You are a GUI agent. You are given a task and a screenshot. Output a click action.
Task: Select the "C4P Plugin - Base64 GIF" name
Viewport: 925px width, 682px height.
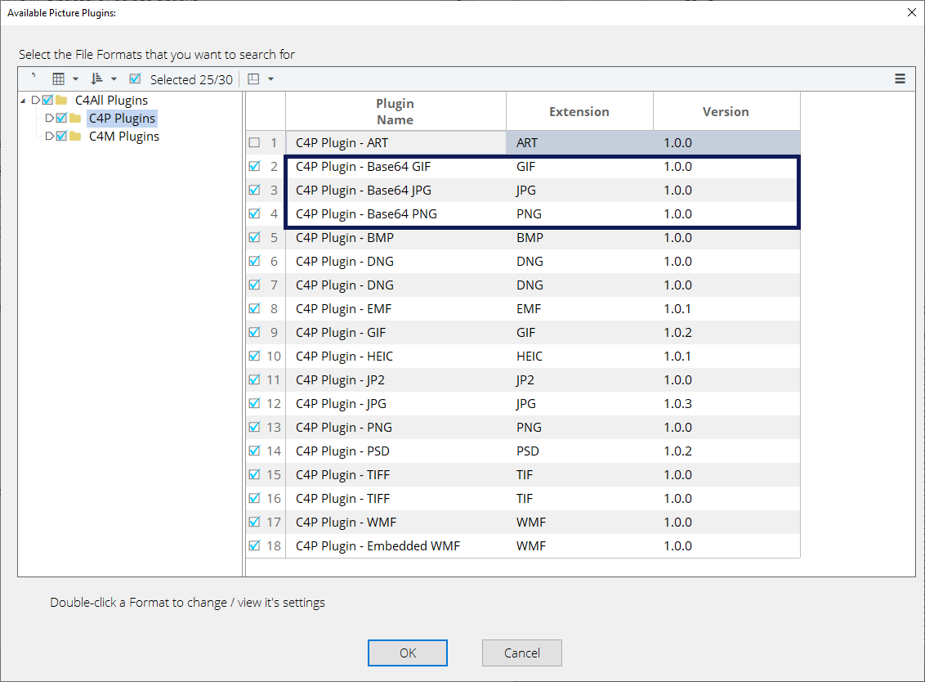pos(364,167)
